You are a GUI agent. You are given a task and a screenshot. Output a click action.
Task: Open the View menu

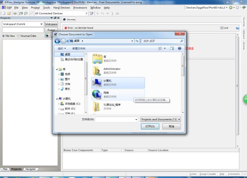click(25, 8)
